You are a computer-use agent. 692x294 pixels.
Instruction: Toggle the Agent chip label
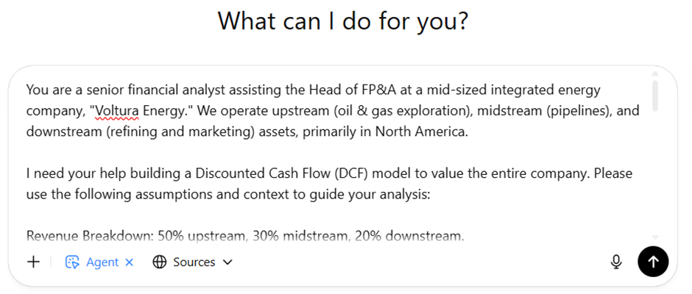tap(102, 262)
